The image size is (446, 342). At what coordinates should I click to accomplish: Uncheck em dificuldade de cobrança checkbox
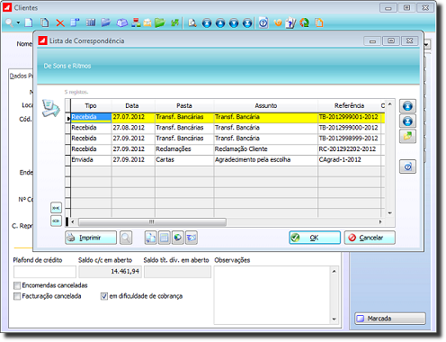pos(104,296)
